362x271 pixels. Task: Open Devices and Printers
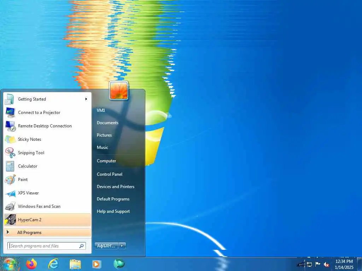click(x=116, y=187)
